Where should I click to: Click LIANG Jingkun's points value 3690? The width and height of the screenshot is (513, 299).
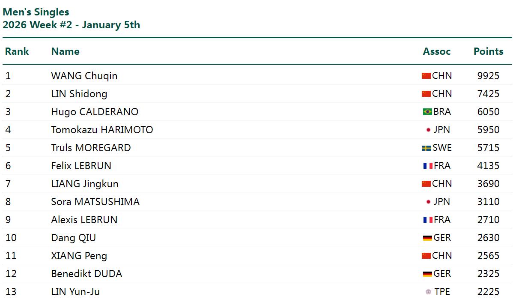click(488, 184)
